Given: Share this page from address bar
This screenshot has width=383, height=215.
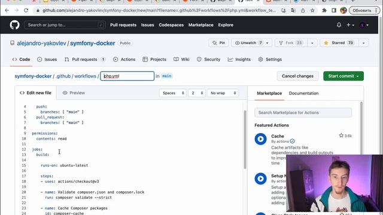Looking at the screenshot, I should coord(303,11).
